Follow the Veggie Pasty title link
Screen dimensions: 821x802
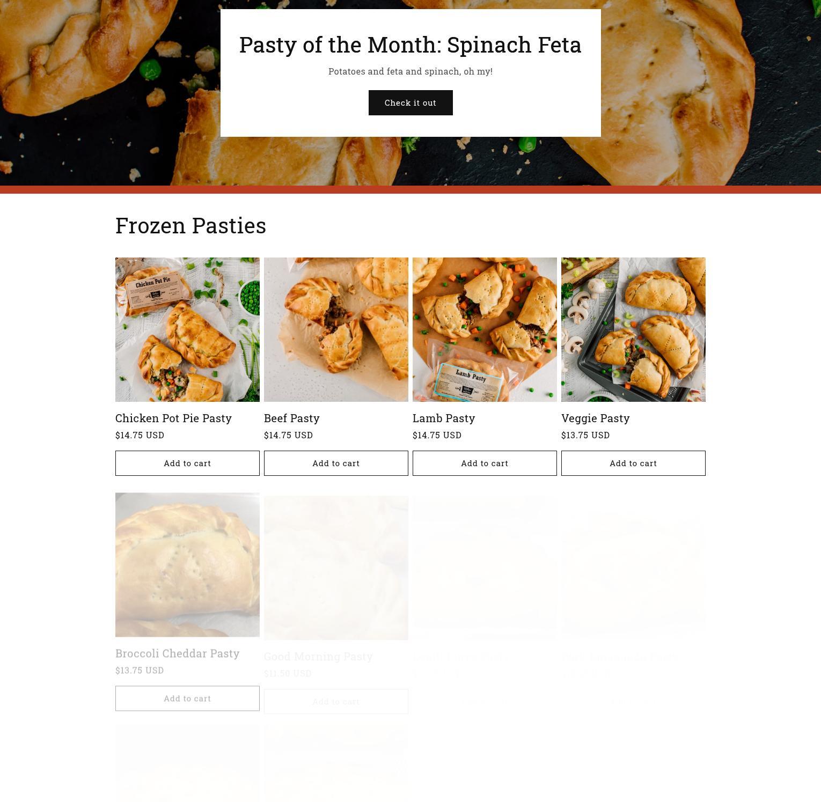point(595,418)
